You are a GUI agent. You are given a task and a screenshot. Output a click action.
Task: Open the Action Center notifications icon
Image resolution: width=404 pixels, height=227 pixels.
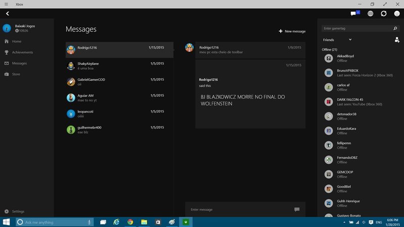coord(371,222)
